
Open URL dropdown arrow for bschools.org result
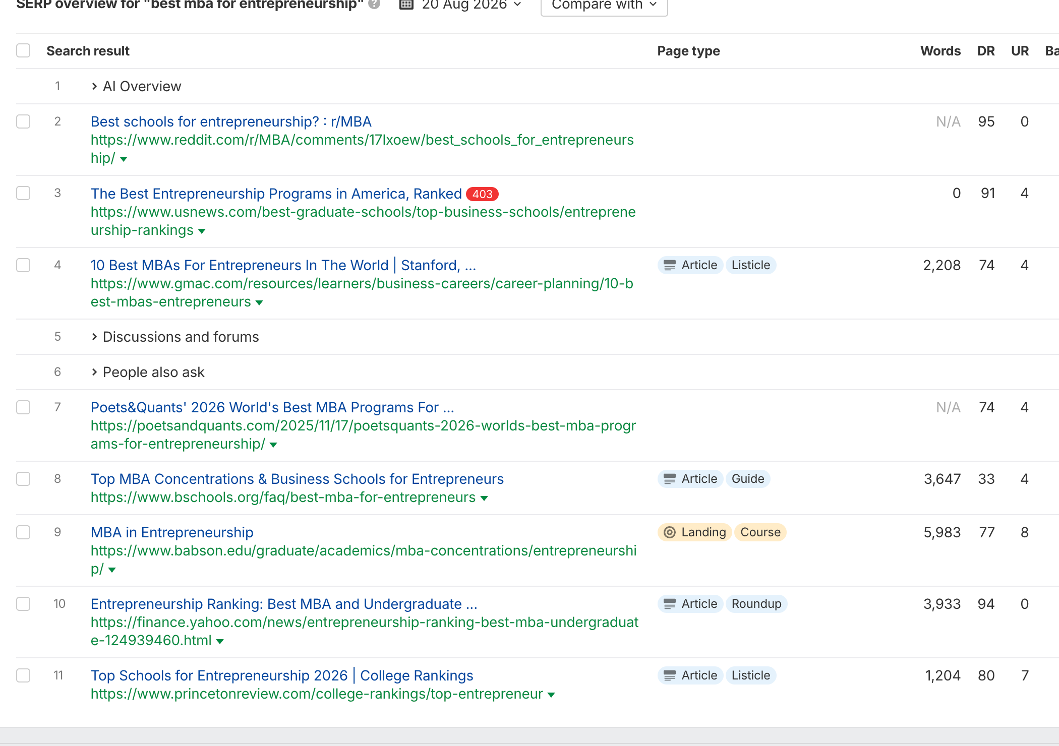tap(484, 499)
